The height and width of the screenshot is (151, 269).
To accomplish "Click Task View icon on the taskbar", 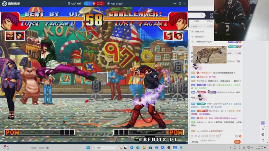I will pyautogui.click(x=125, y=148).
